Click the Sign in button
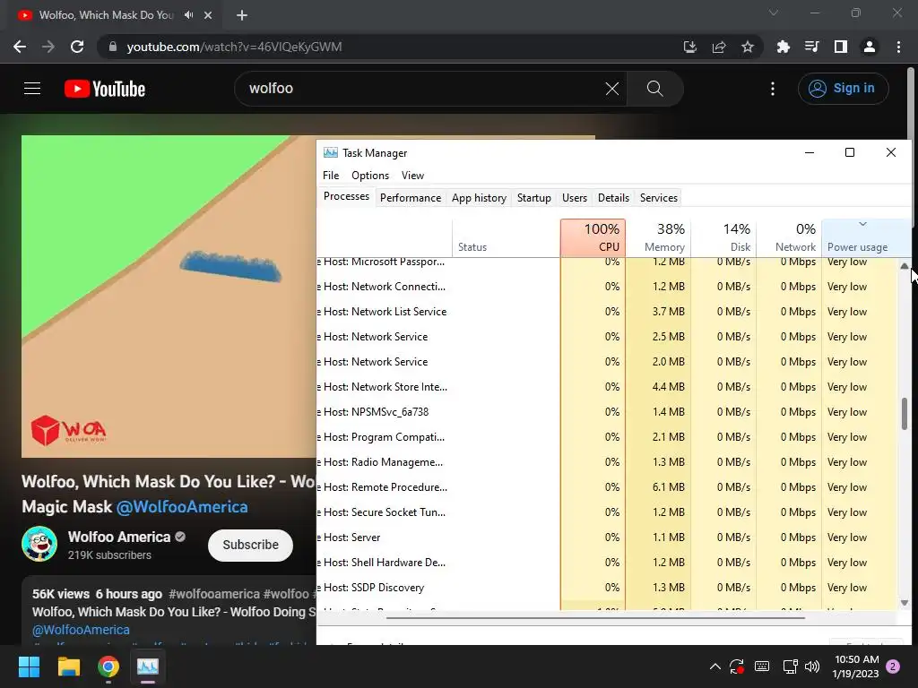 coord(843,89)
